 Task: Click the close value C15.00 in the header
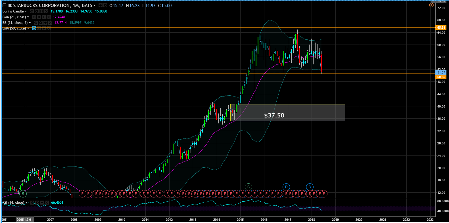click(x=165, y=6)
